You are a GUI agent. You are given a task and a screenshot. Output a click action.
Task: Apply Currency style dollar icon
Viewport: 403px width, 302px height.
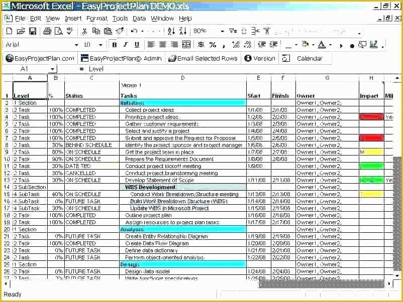[x=200, y=45]
